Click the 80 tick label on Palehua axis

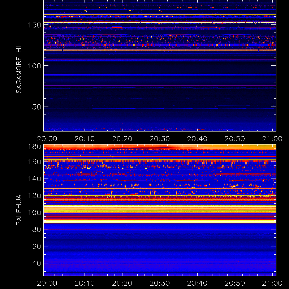click(36, 229)
